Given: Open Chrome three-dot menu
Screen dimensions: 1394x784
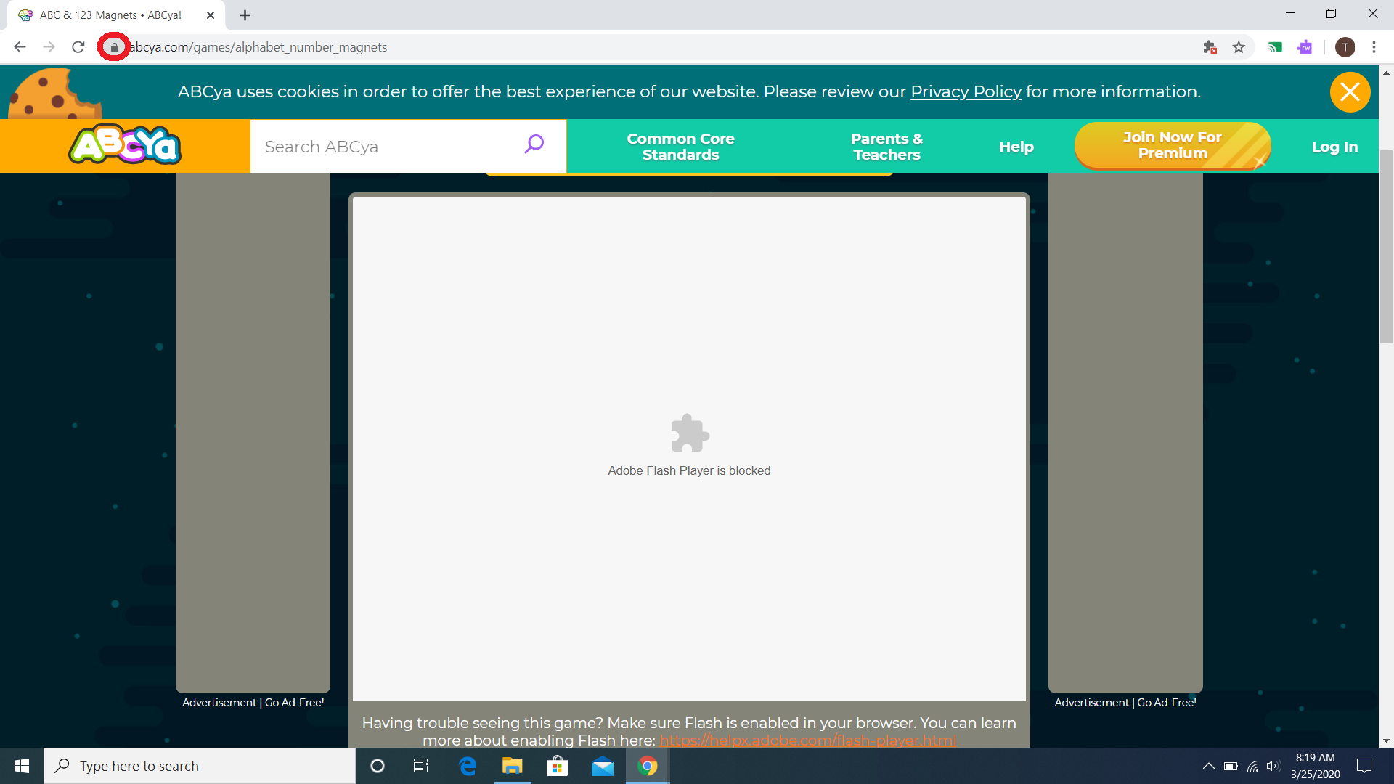Looking at the screenshot, I should (1374, 47).
